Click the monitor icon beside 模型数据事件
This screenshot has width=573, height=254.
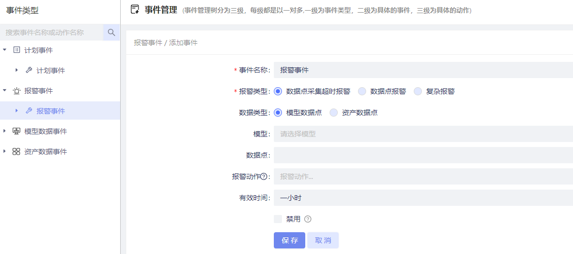click(x=16, y=131)
